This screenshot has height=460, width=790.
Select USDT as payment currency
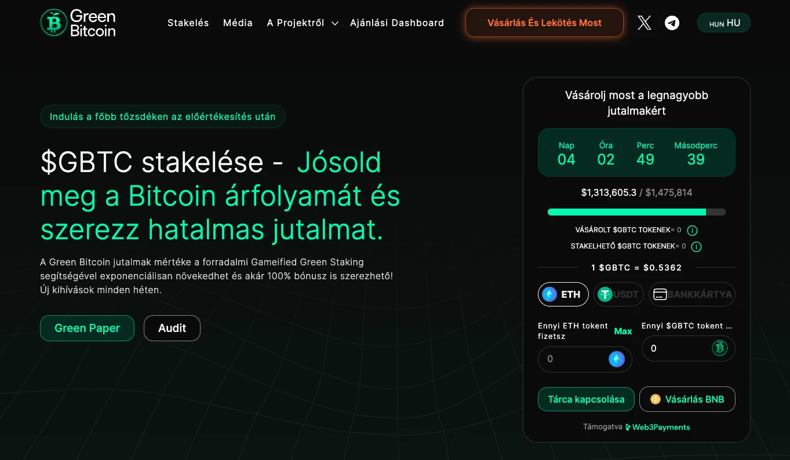click(618, 294)
